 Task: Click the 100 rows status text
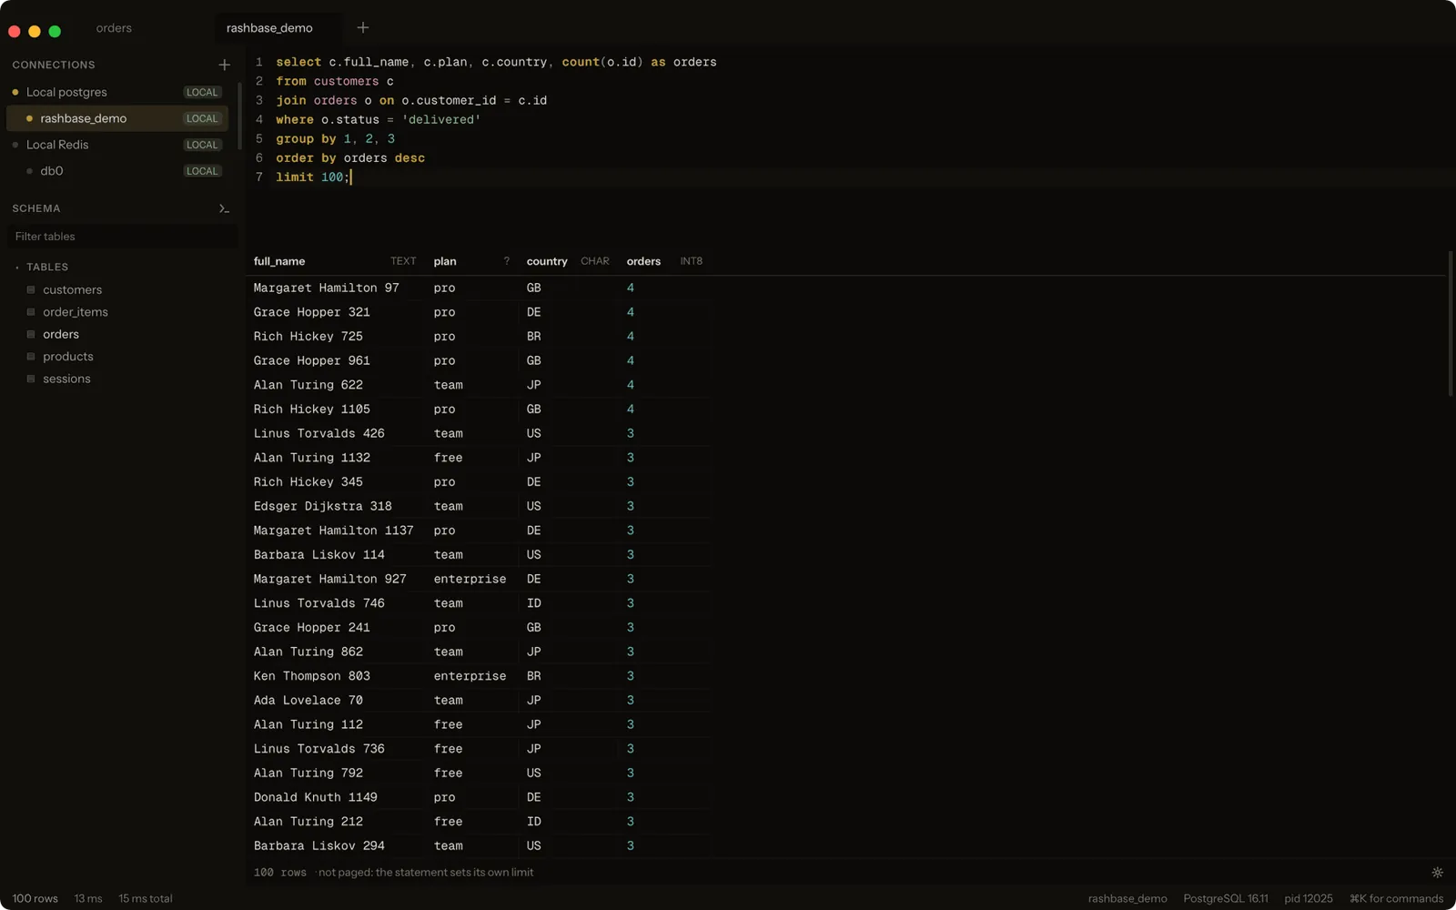[x=35, y=898]
